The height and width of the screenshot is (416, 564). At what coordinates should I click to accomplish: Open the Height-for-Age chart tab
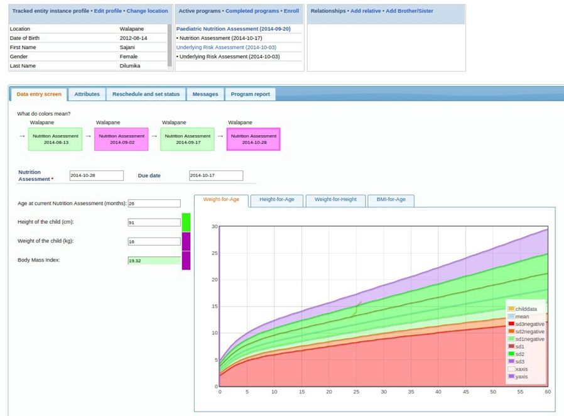point(276,200)
